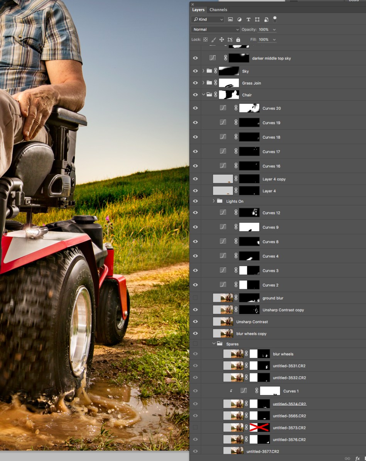This screenshot has width=366, height=461.
Task: Click the disabled mask on untitled-3573.CR2
Action: (259, 427)
